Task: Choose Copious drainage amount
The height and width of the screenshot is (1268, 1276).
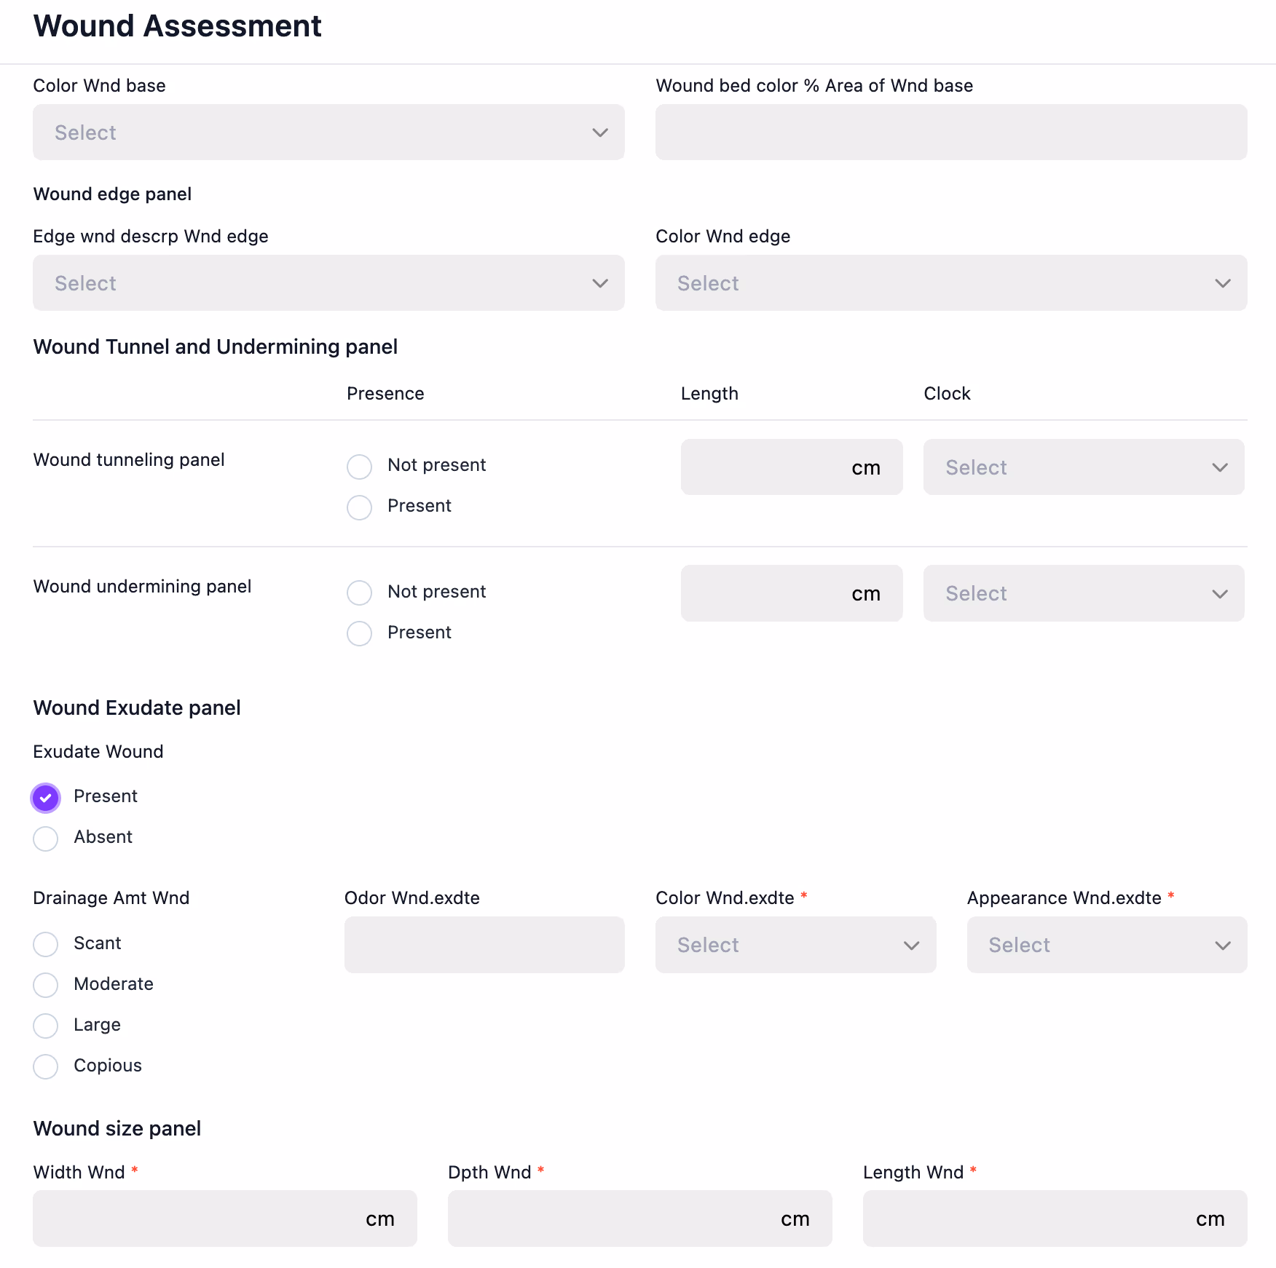Action: click(46, 1067)
